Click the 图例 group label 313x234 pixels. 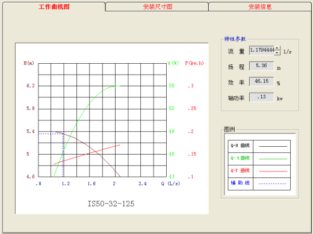229,129
